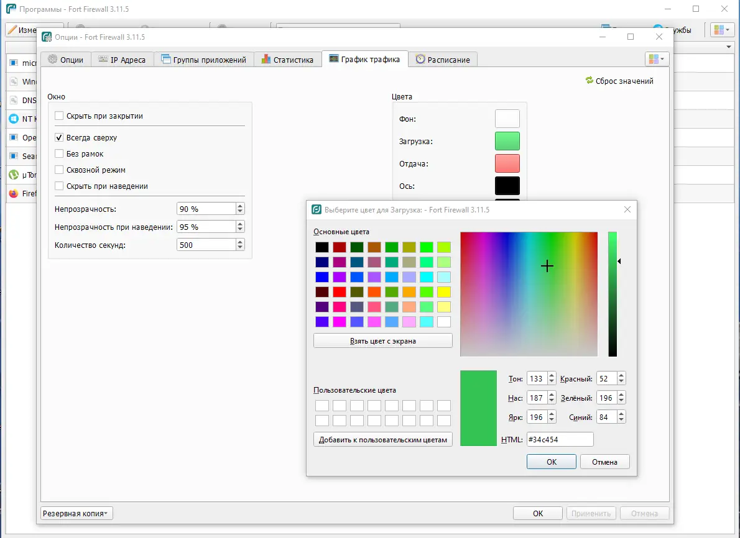
Task: Select the "График трафика" tab
Action: (364, 59)
